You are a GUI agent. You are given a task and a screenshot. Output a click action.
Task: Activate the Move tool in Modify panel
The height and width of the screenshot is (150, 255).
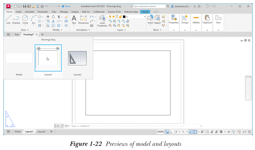[x=48, y=17]
